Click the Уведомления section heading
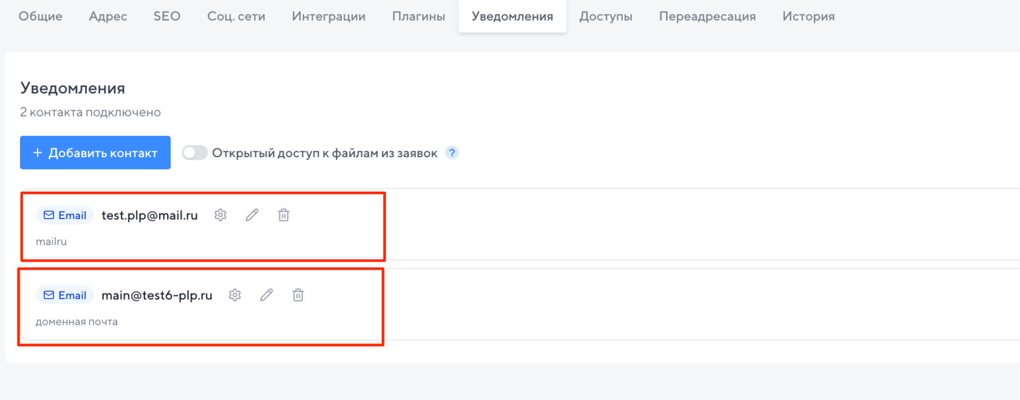The image size is (1020, 400). (73, 88)
